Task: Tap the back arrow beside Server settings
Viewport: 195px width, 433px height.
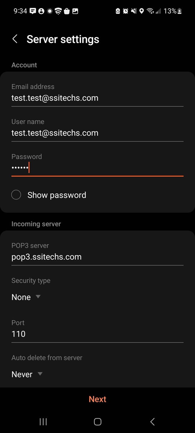Action: 15,39
